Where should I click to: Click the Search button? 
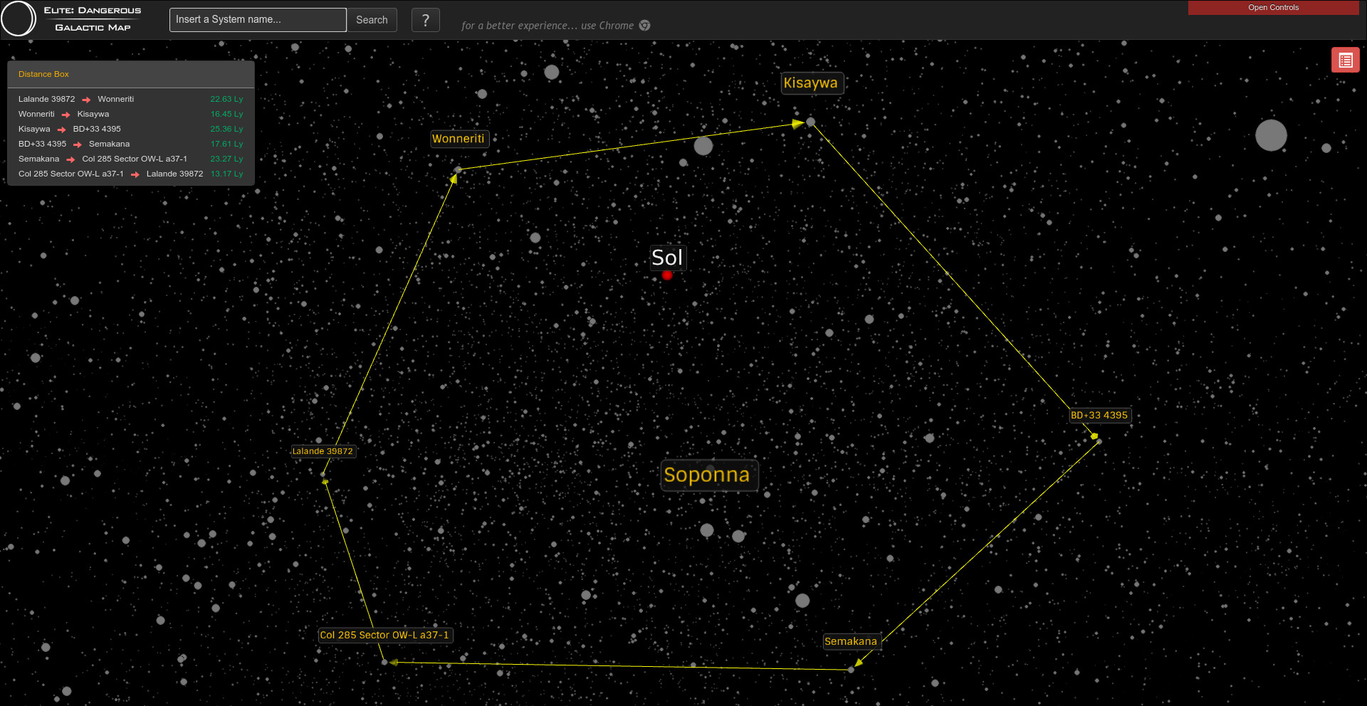(372, 20)
